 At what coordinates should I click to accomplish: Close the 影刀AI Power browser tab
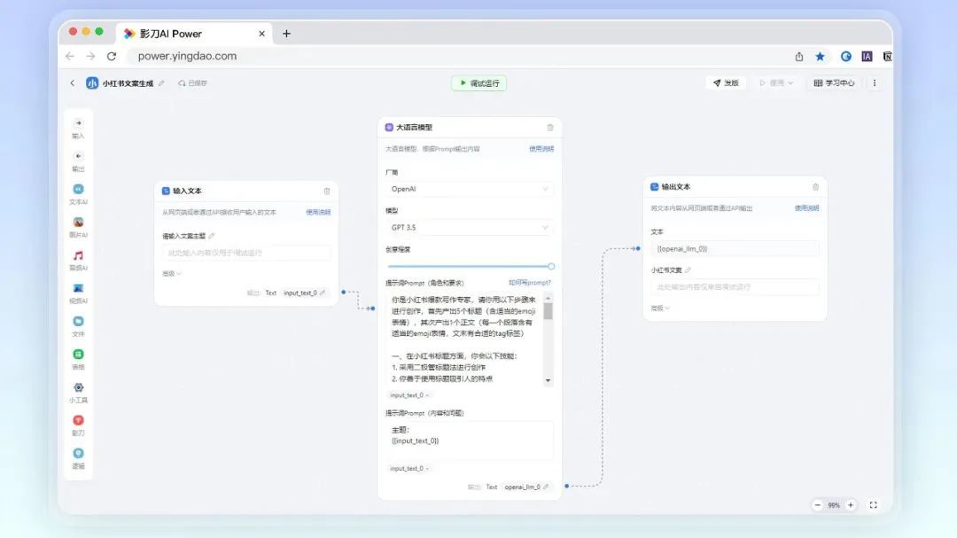[261, 34]
